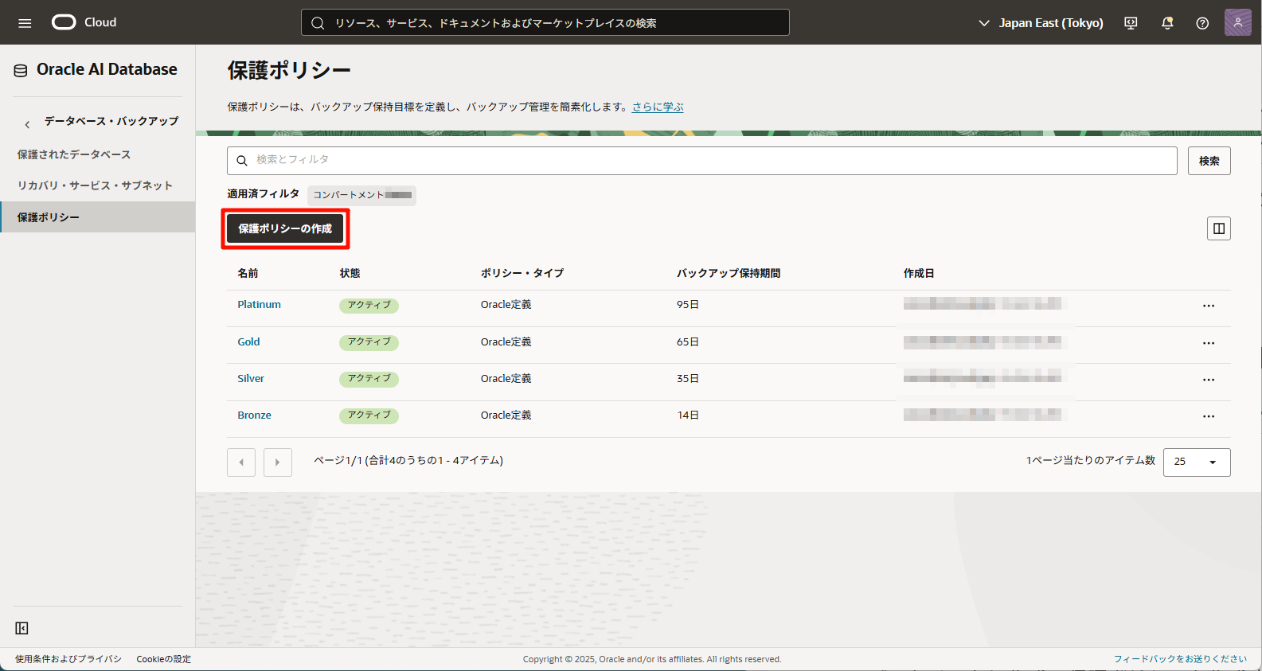
Task: Click the バックアップ保持期間 column header
Action: pyautogui.click(x=729, y=273)
